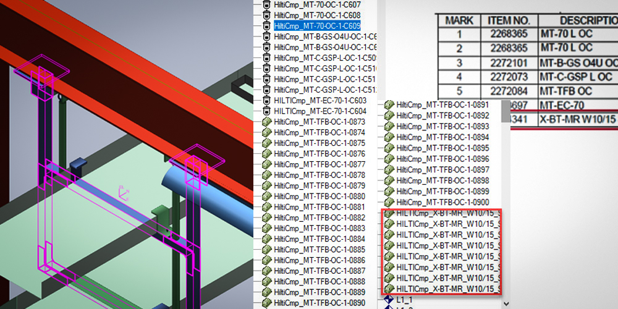Click mark number 3 in the table
This screenshot has width=618, height=309.
459,63
